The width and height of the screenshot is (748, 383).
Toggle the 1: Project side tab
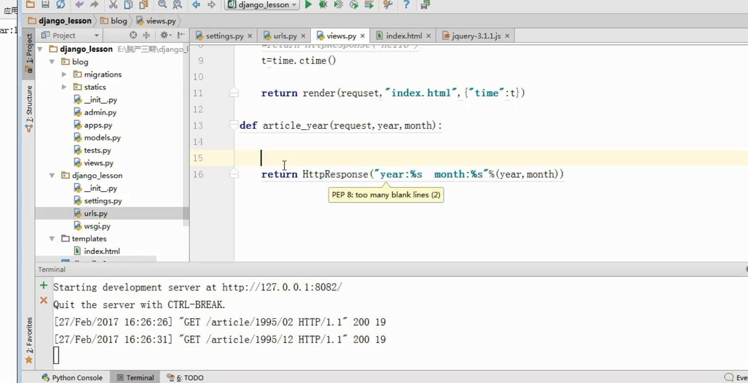click(29, 53)
